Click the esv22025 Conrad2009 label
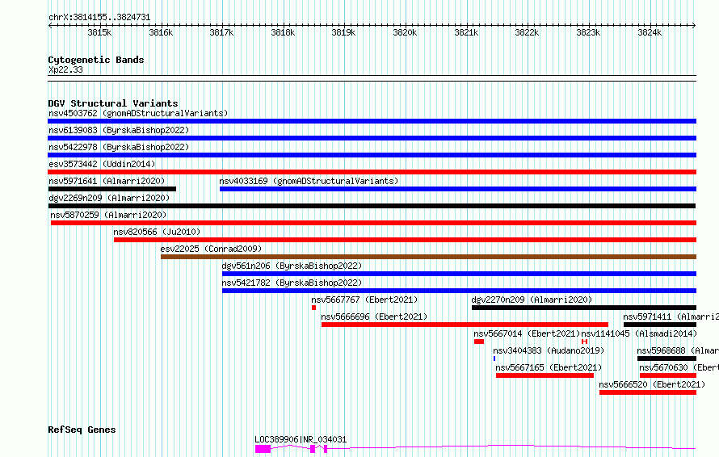 pyautogui.click(x=211, y=249)
